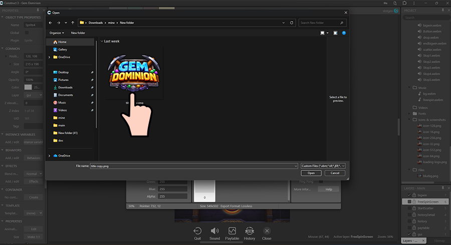Select the Downloads quick access folder

(x=65, y=87)
